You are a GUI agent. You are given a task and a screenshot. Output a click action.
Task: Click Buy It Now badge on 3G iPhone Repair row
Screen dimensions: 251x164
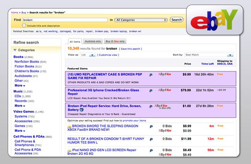pos(165,90)
